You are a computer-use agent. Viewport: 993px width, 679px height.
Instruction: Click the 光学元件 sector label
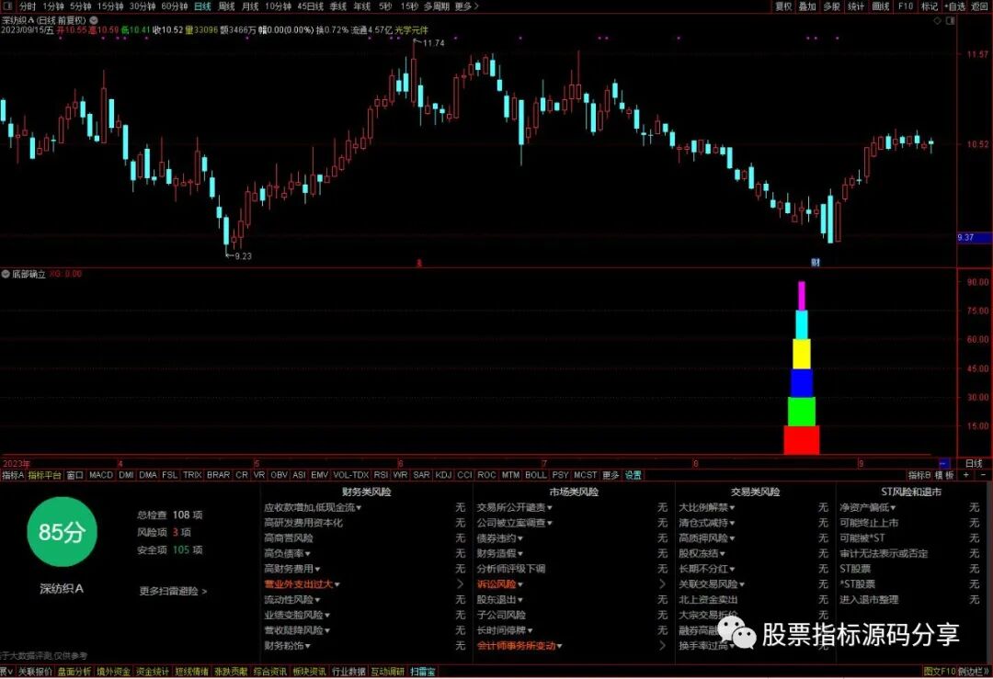pyautogui.click(x=411, y=29)
